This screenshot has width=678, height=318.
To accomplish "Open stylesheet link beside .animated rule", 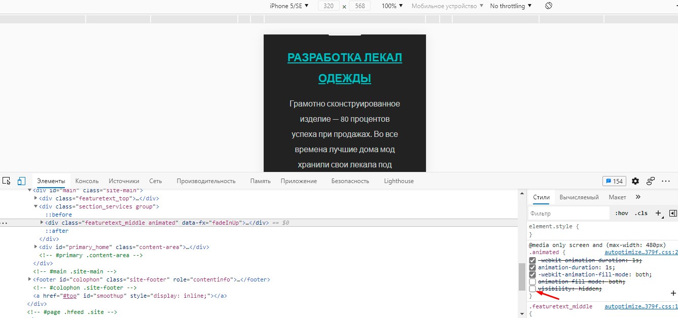I will pyautogui.click(x=641, y=252).
